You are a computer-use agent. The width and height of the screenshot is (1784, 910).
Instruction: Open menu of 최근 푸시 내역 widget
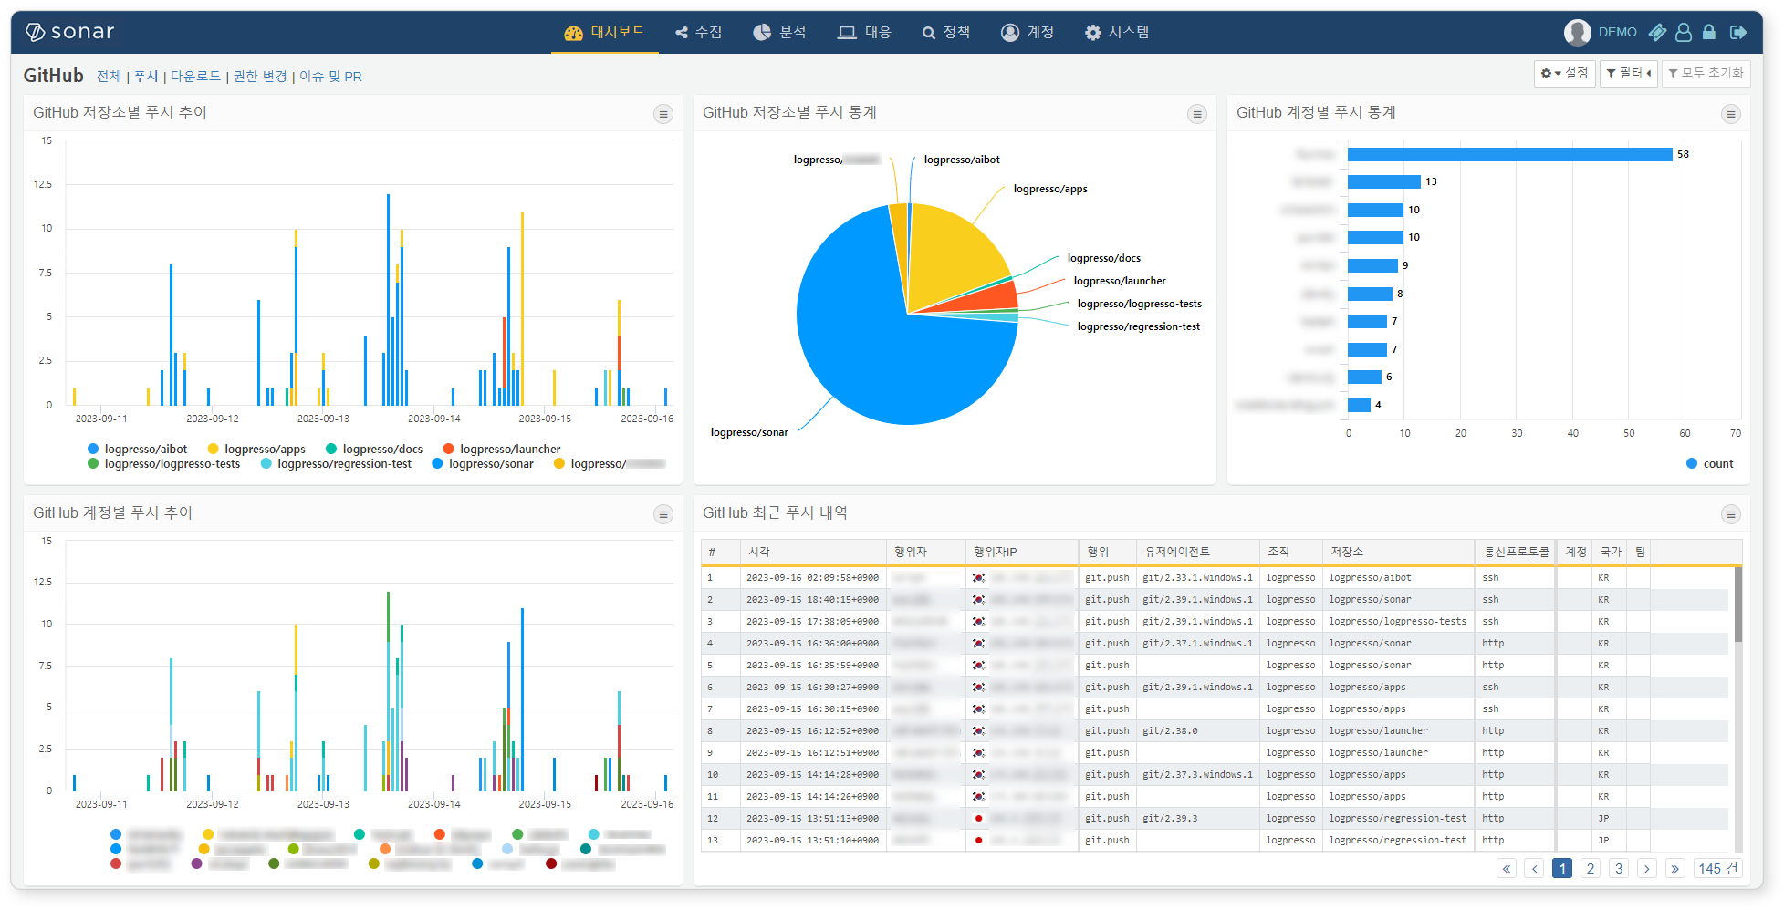coord(1730,514)
